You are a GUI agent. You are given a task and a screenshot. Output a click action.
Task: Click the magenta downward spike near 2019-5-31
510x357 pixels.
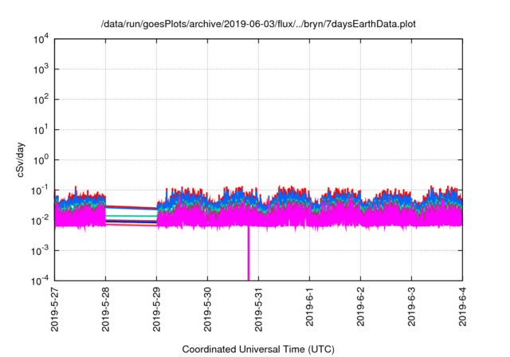tap(249, 259)
